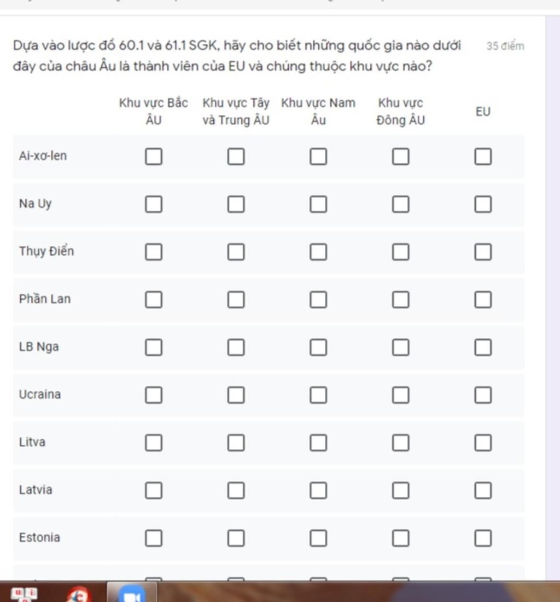Tick Khu vực Nam Âu for Na Uy

pos(318,204)
